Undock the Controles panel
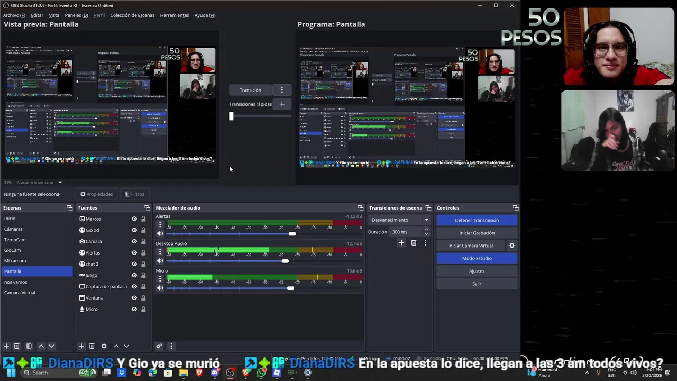 click(516, 208)
